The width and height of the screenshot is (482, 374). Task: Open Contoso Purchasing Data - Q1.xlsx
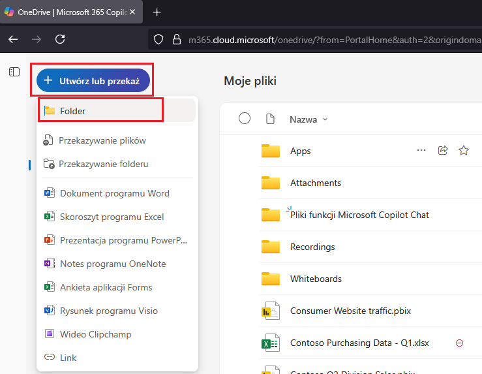coord(359,343)
